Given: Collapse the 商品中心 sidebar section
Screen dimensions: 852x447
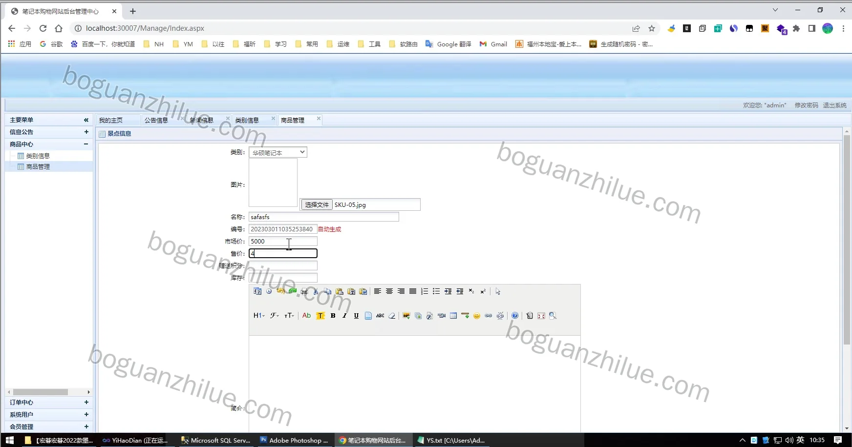Looking at the screenshot, I should pos(86,144).
